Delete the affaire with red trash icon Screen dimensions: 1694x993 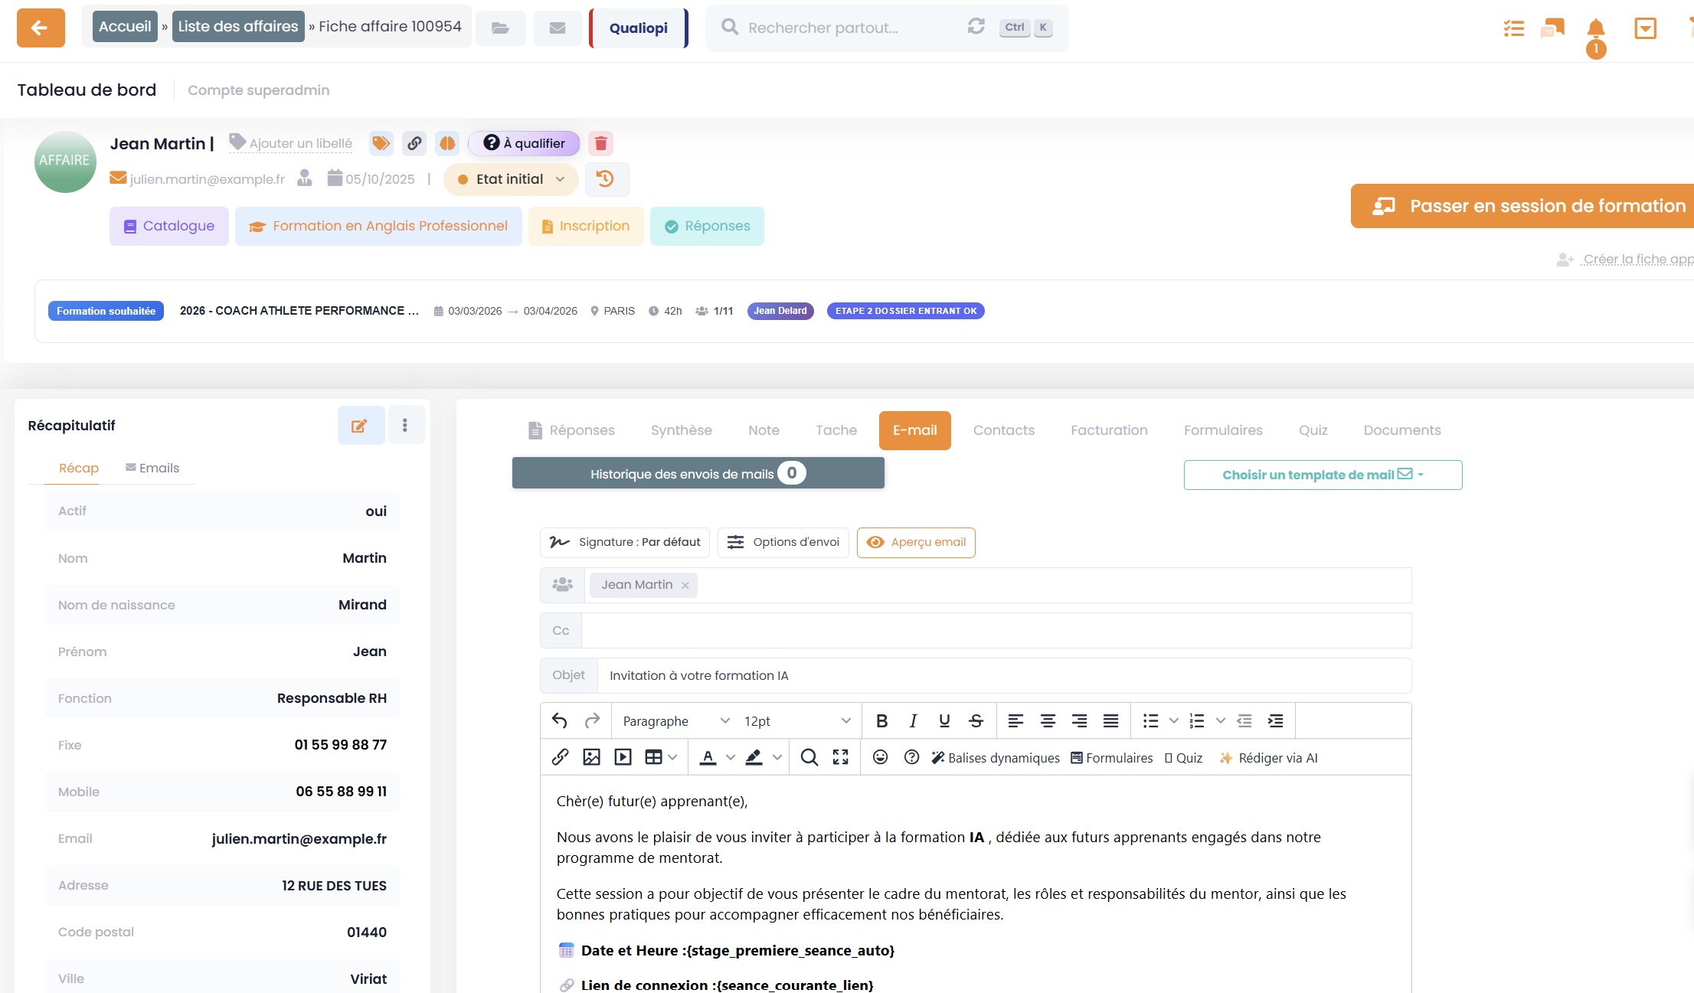[601, 143]
